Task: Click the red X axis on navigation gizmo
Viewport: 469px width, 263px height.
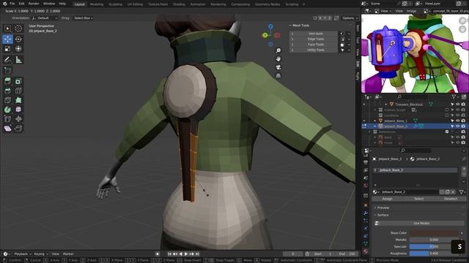Action: point(277,36)
